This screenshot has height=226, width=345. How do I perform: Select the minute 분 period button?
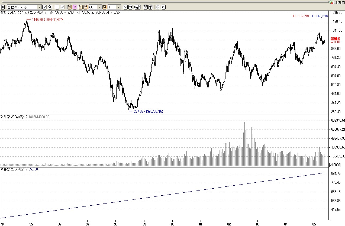tap(86, 7)
